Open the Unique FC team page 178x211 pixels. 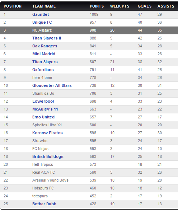(x=42, y=22)
